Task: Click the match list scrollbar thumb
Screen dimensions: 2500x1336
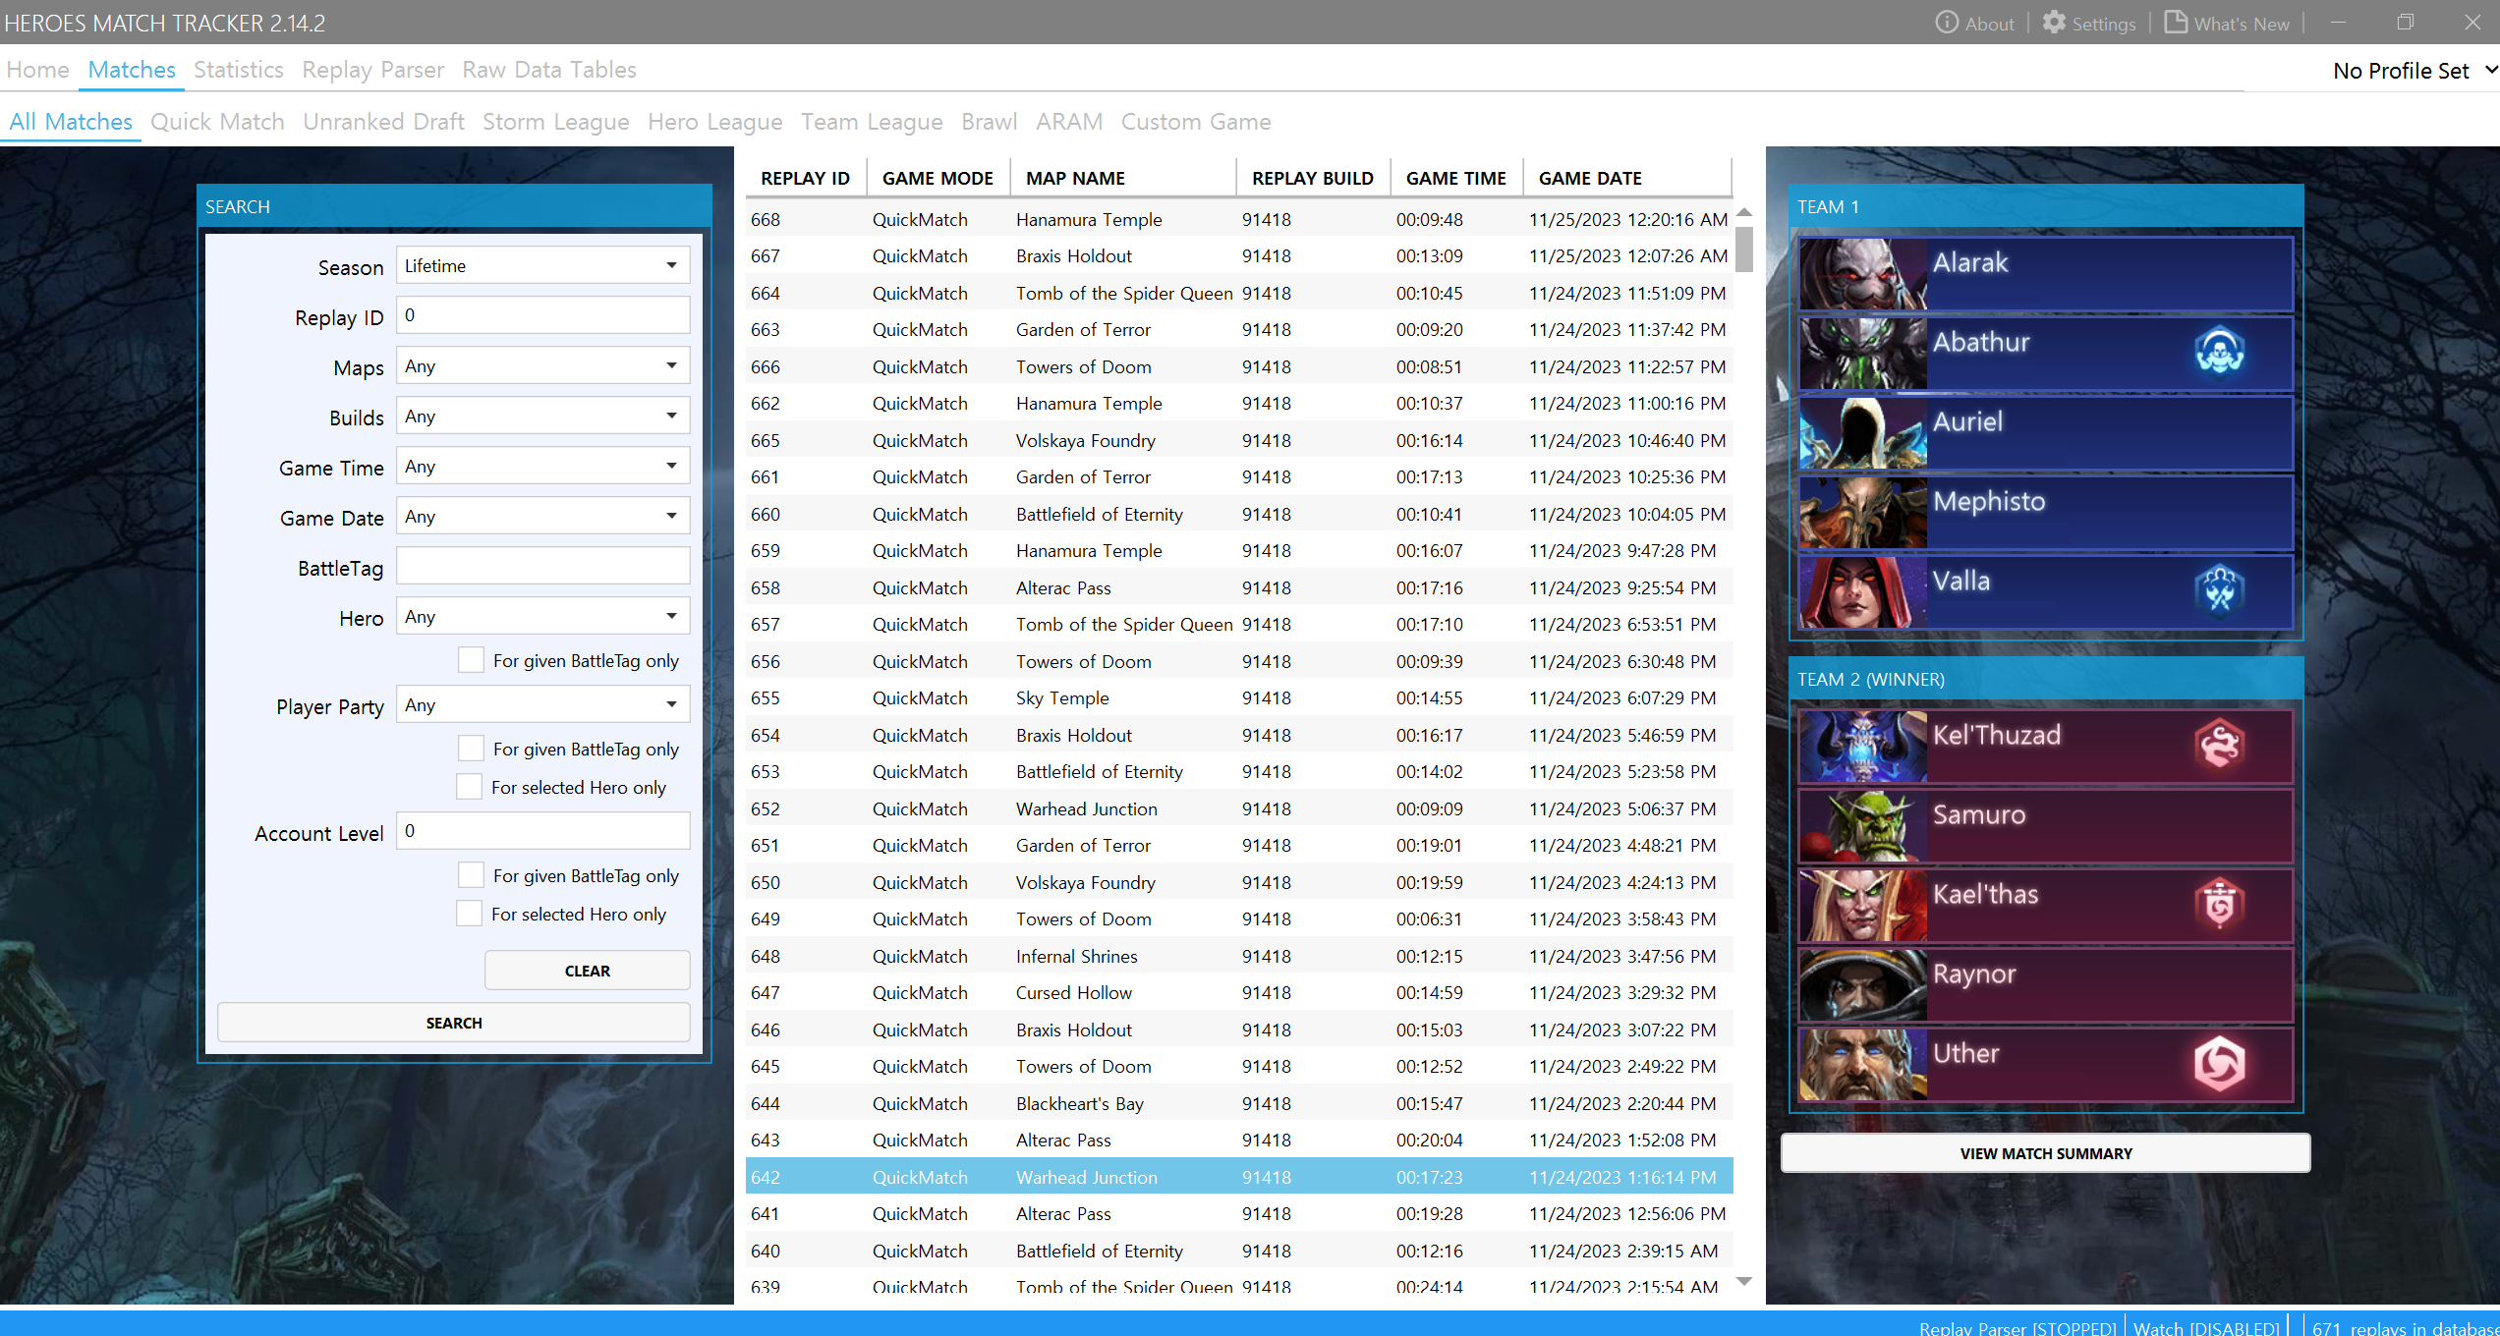Action: click(1744, 250)
